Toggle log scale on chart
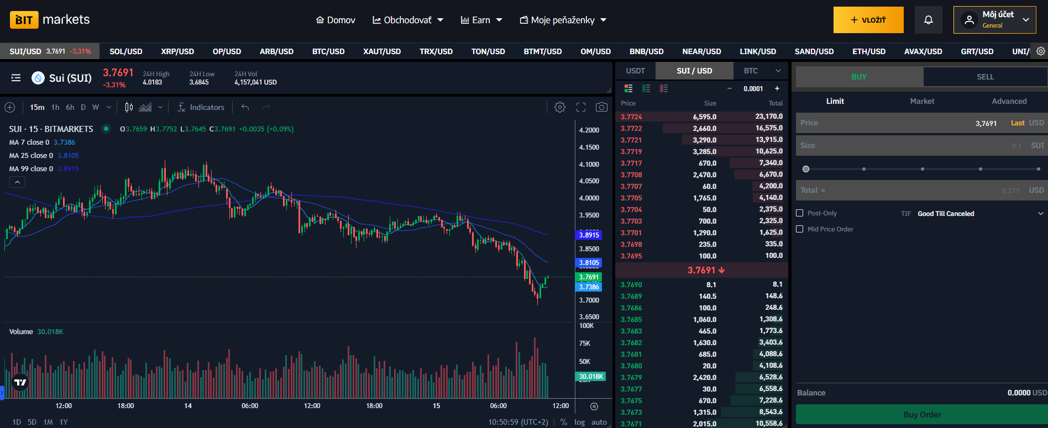Screen dimensions: 1048x428 [x=579, y=422]
